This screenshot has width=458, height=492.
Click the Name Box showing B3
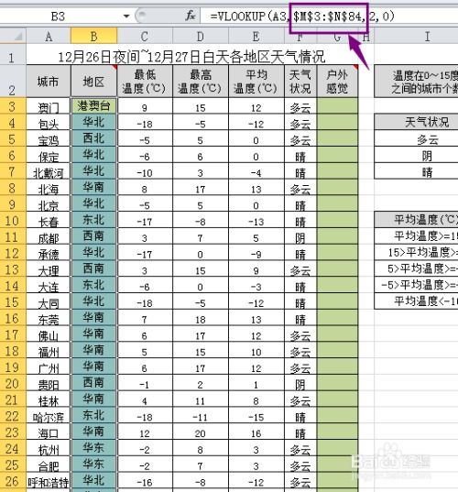59,16
